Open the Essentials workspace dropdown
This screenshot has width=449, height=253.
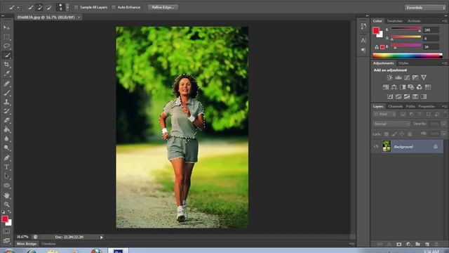tap(425, 8)
